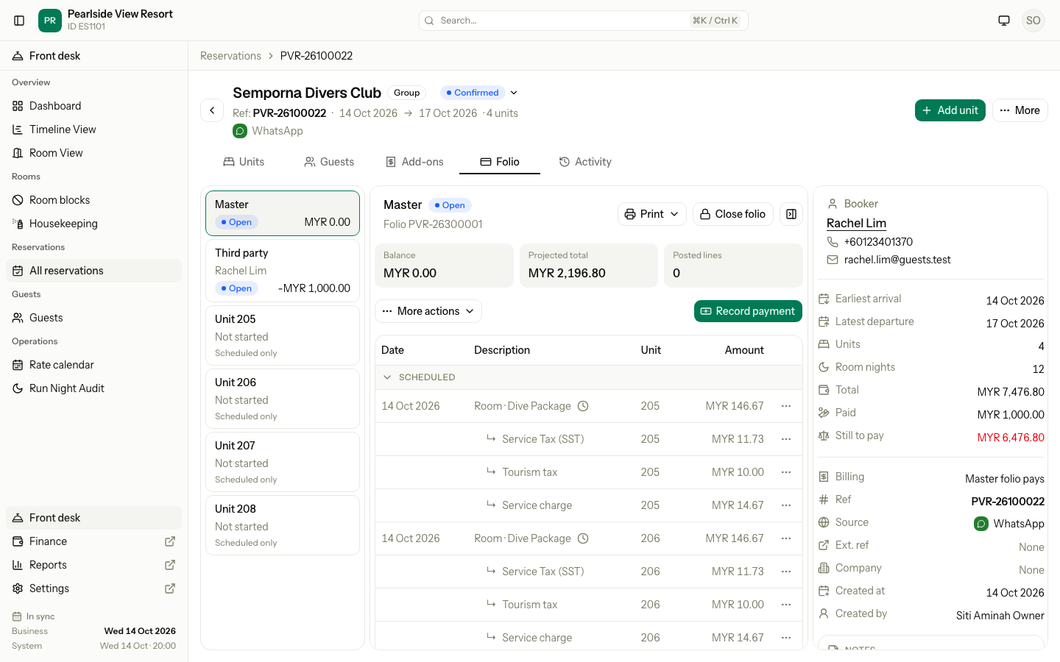Click Record payment
Screen dimensions: 1060x662
pyautogui.click(x=748, y=311)
